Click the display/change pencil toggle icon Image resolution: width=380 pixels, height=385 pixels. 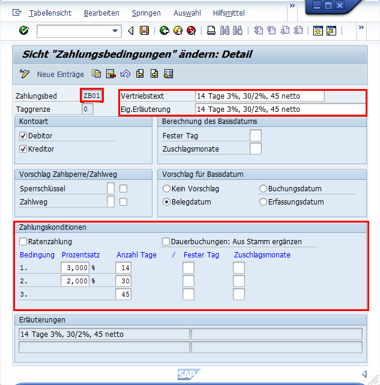pos(24,73)
